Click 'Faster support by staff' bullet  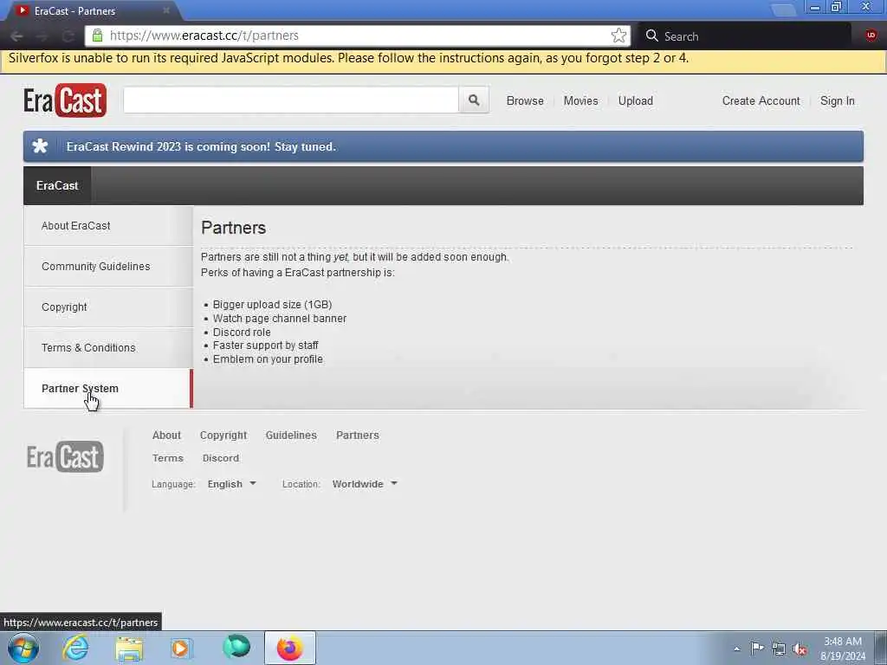[x=265, y=345]
